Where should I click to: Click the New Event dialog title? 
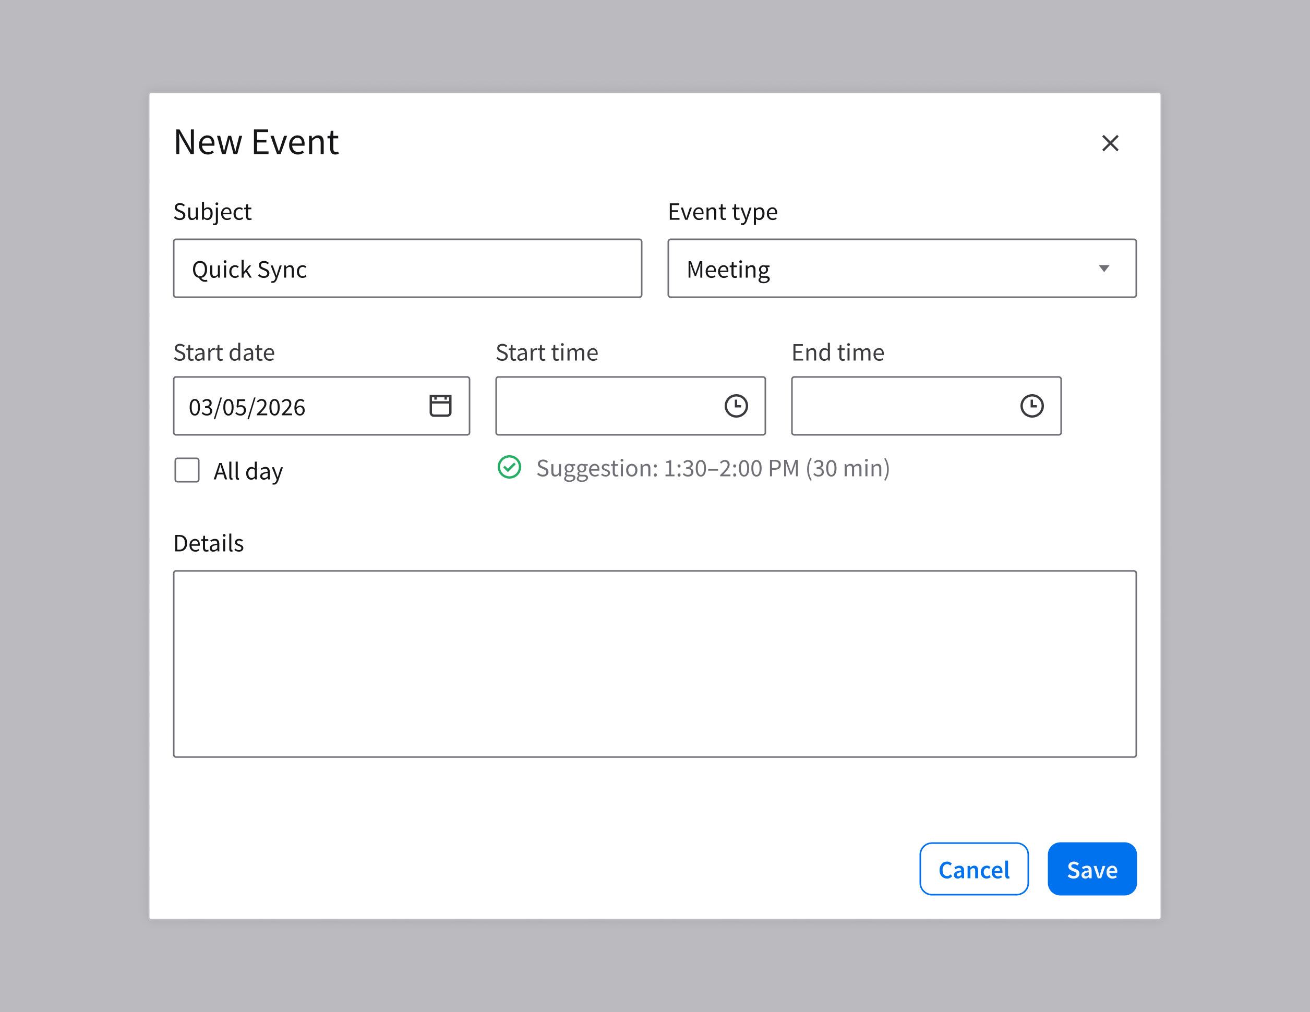256,143
